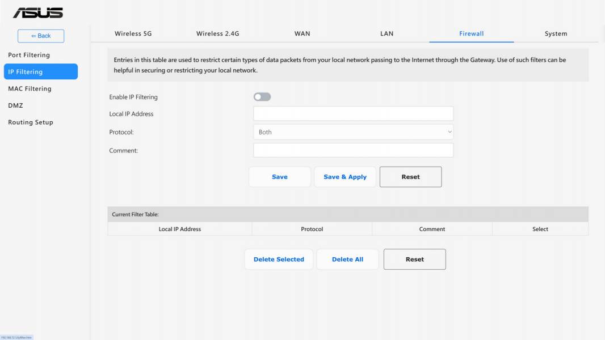
Task: Click the Delete All button
Action: click(348, 259)
